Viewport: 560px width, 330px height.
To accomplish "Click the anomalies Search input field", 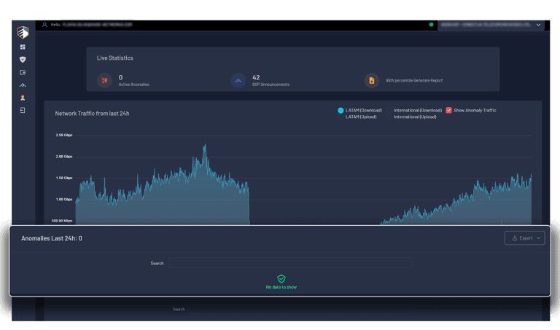I will click(x=289, y=263).
